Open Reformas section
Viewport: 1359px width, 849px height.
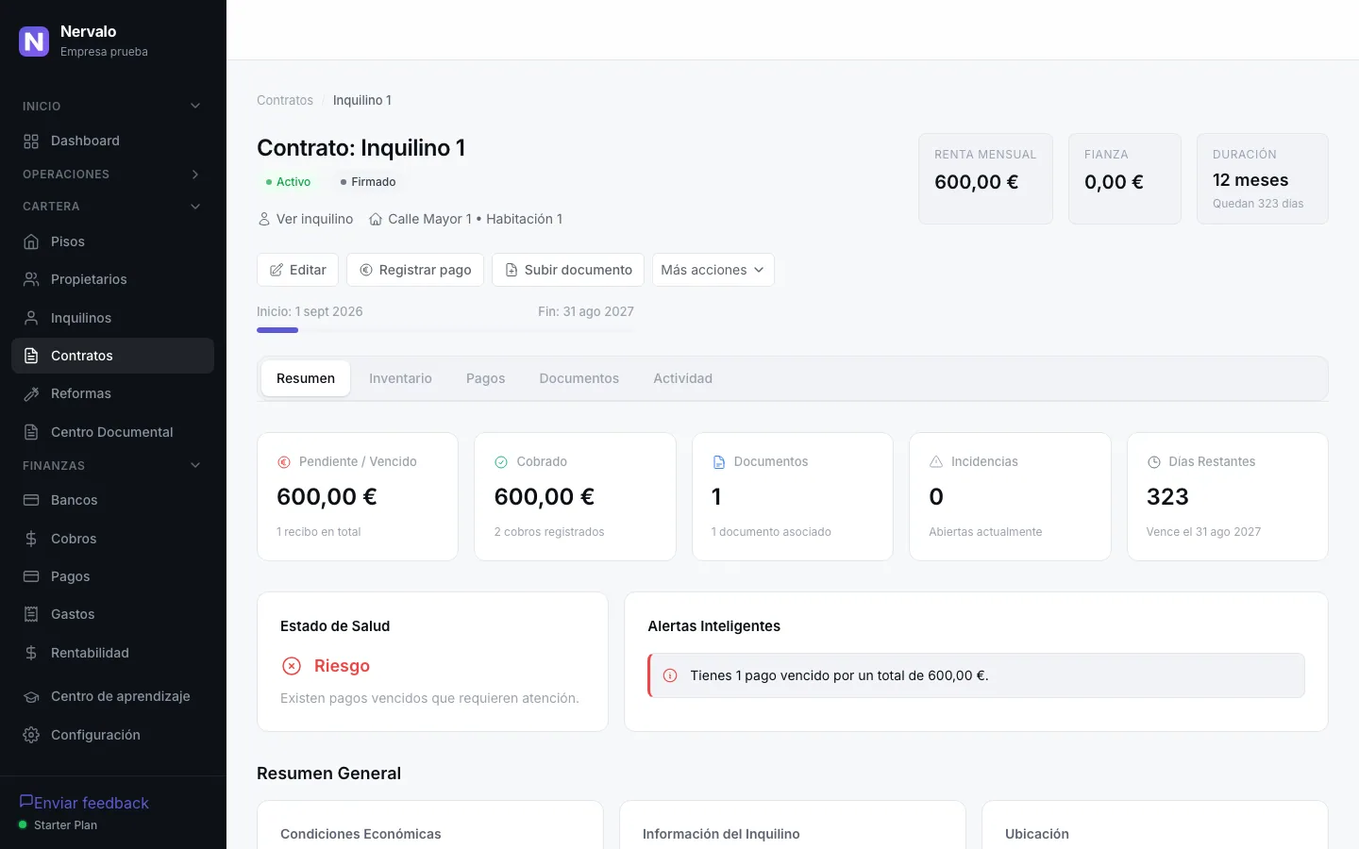click(112, 393)
